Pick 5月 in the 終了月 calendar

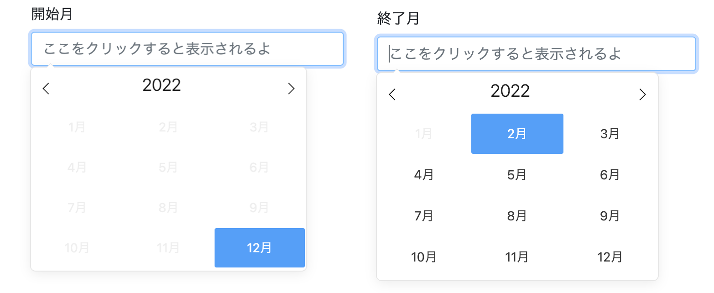517,175
